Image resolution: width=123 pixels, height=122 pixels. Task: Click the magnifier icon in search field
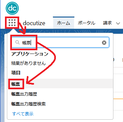(x=18, y=42)
